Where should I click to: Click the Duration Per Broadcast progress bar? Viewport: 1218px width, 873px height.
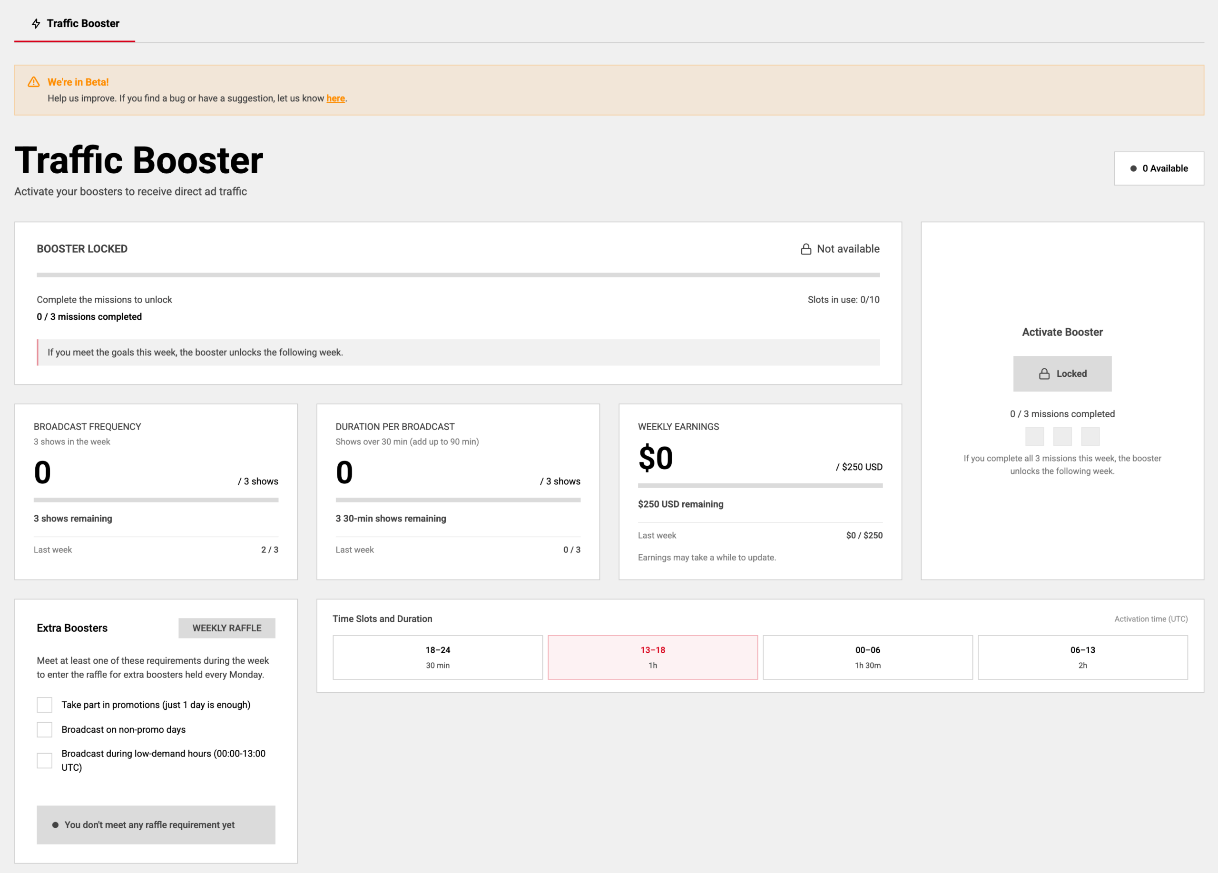tap(458, 500)
